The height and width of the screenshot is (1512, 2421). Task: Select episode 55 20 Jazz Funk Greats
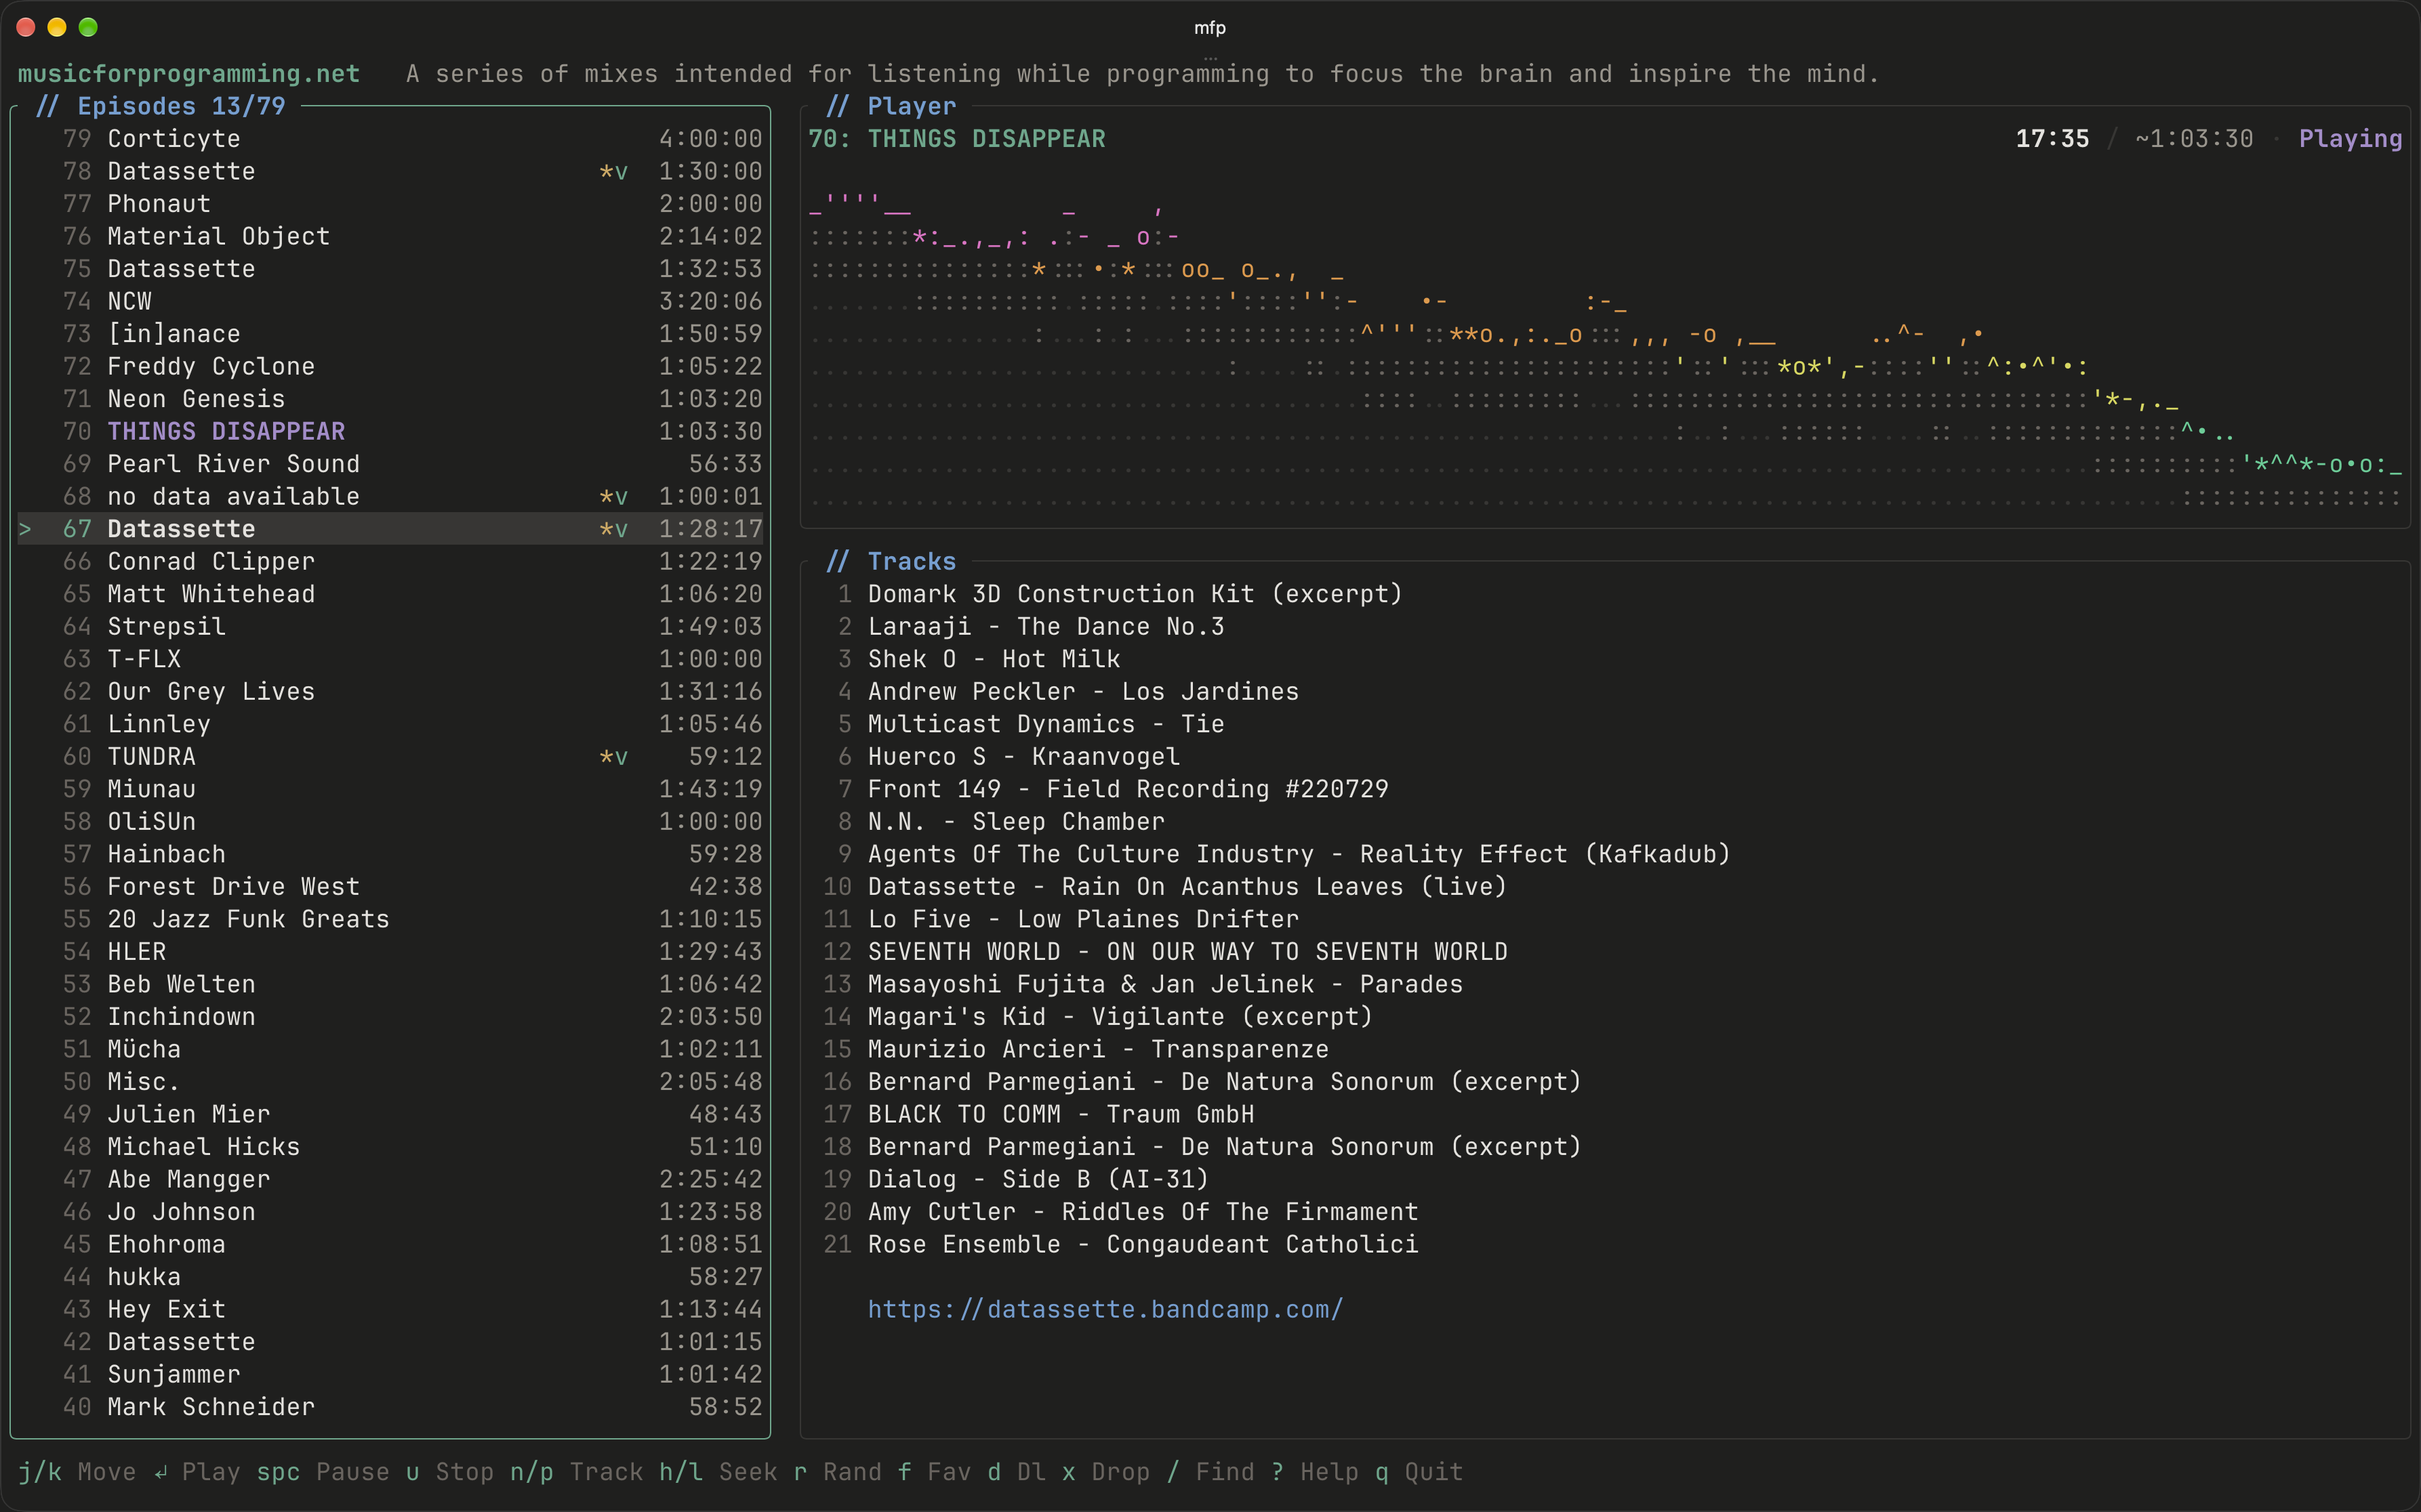pos(390,918)
